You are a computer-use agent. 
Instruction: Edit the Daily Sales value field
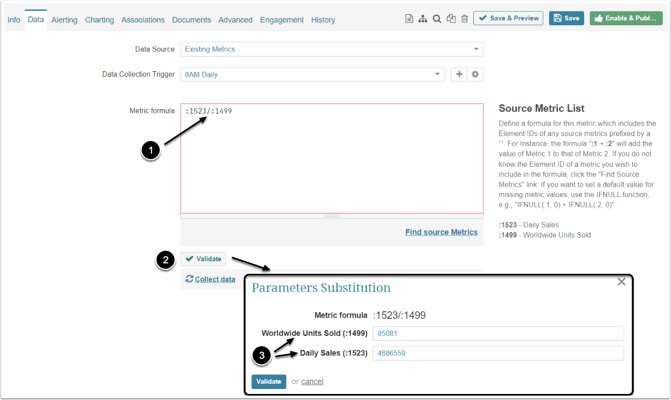tap(499, 353)
